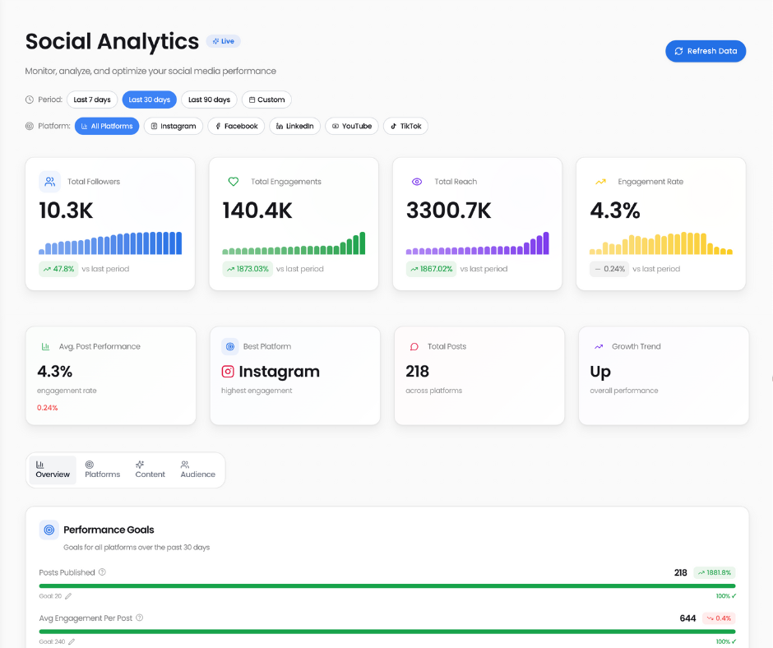This screenshot has width=773, height=648.
Task: Open the Custom date range picker
Action: [266, 99]
